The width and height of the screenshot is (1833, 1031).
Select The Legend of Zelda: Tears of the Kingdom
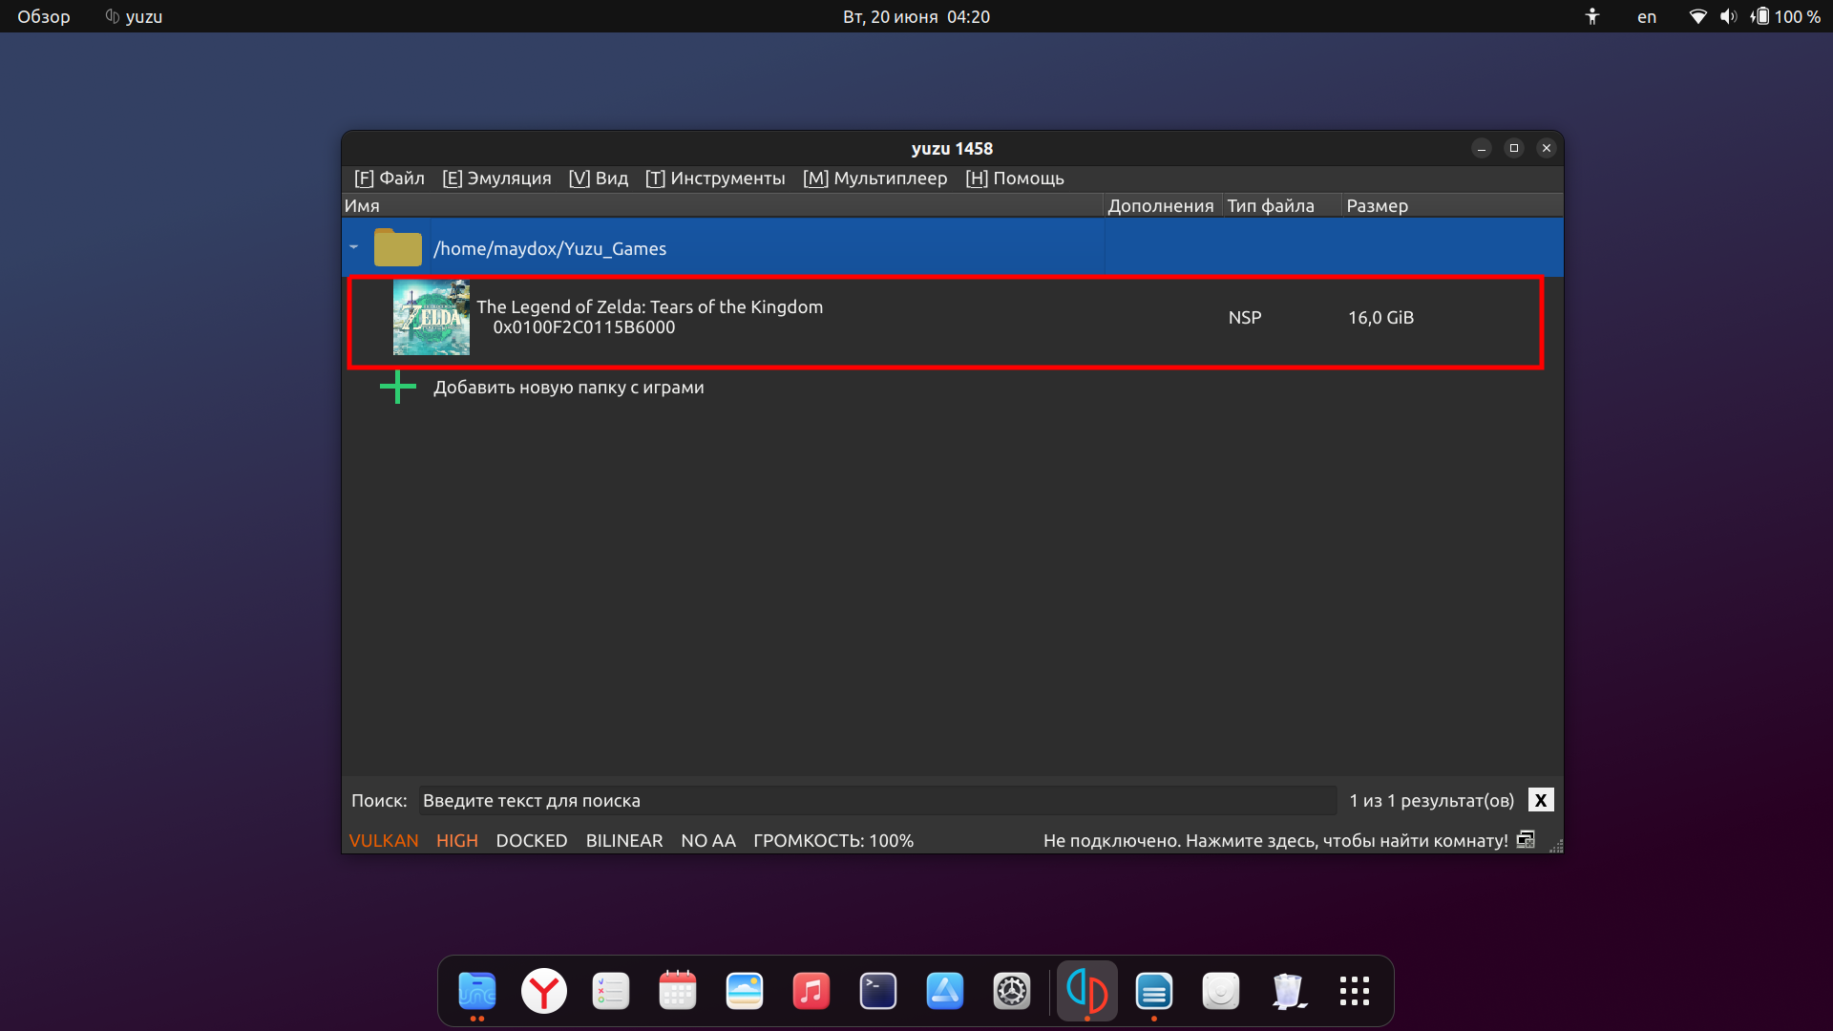(649, 317)
